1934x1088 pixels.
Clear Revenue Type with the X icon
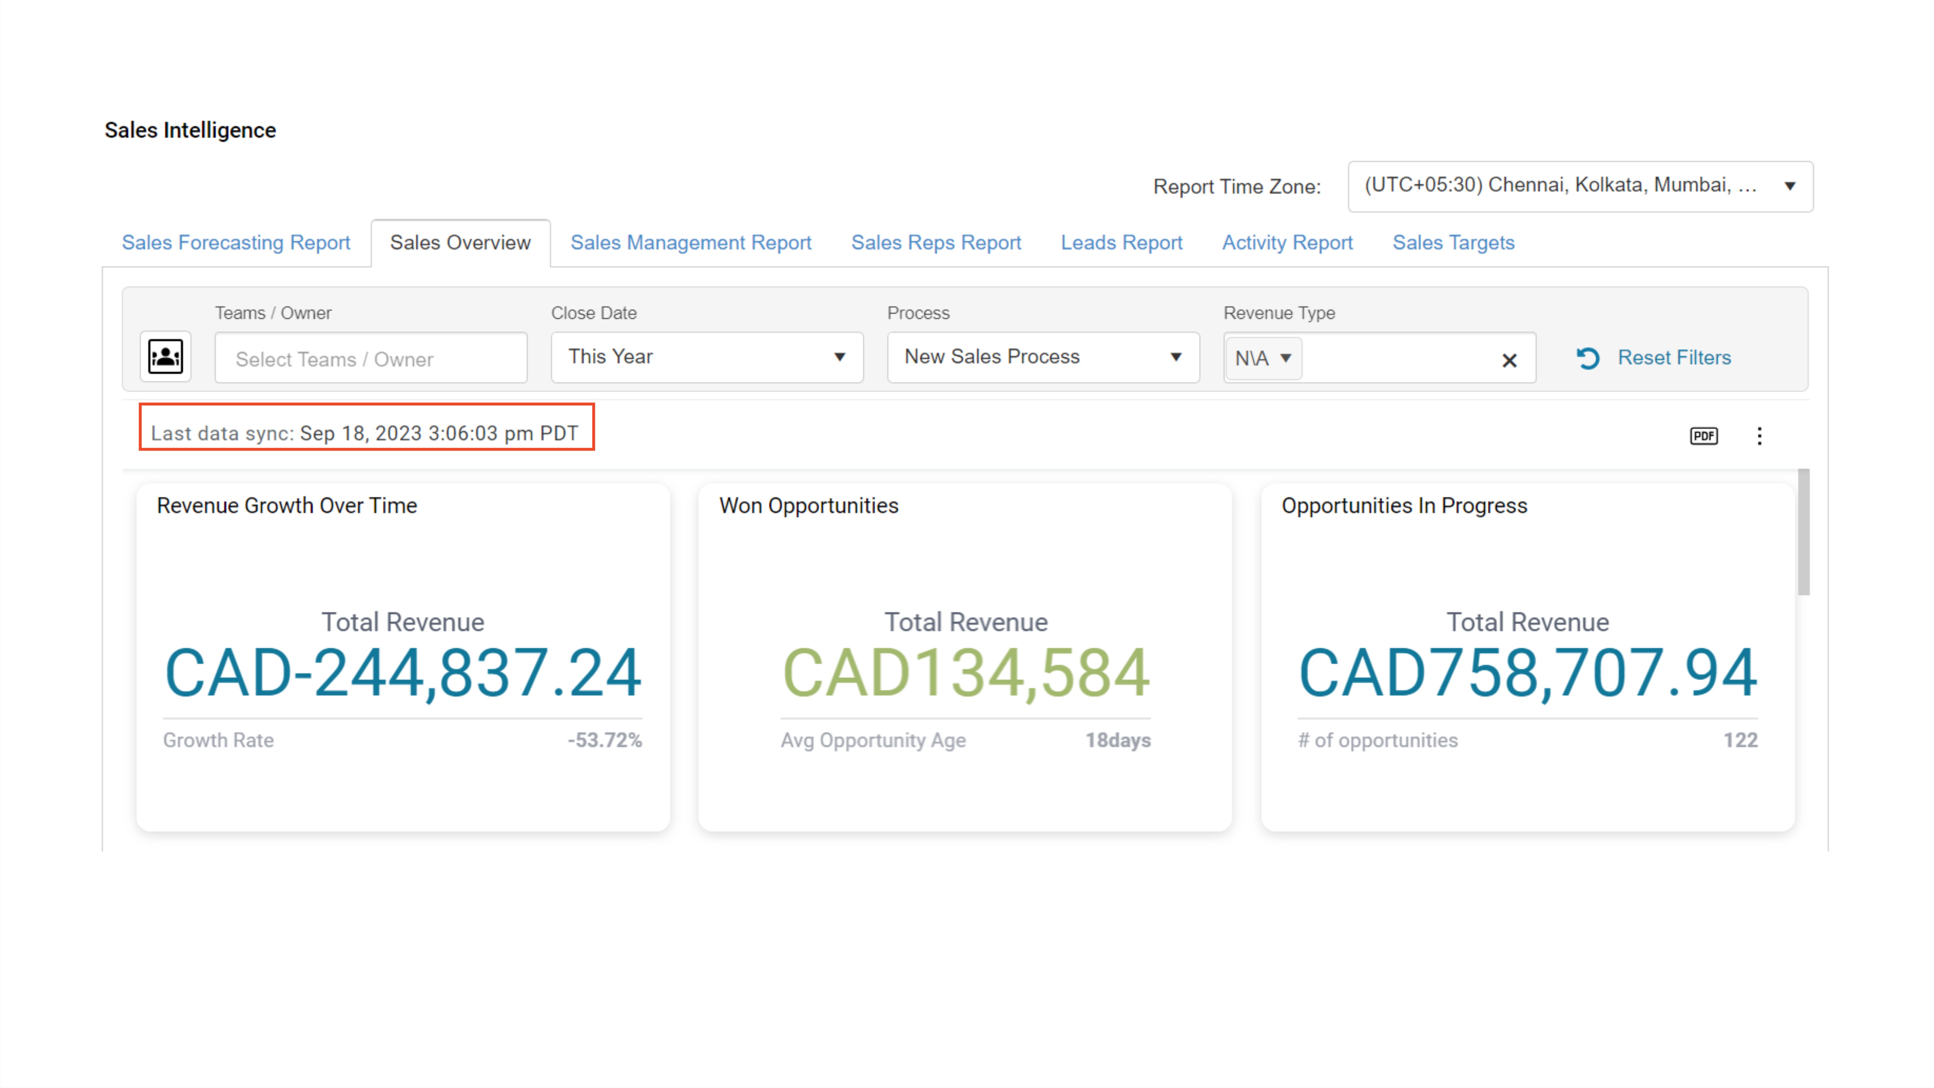coord(1509,360)
